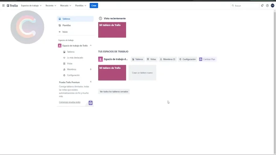Open recently viewed Mi tablero de Trello
The height and width of the screenshot is (155, 276).
tap(112, 30)
